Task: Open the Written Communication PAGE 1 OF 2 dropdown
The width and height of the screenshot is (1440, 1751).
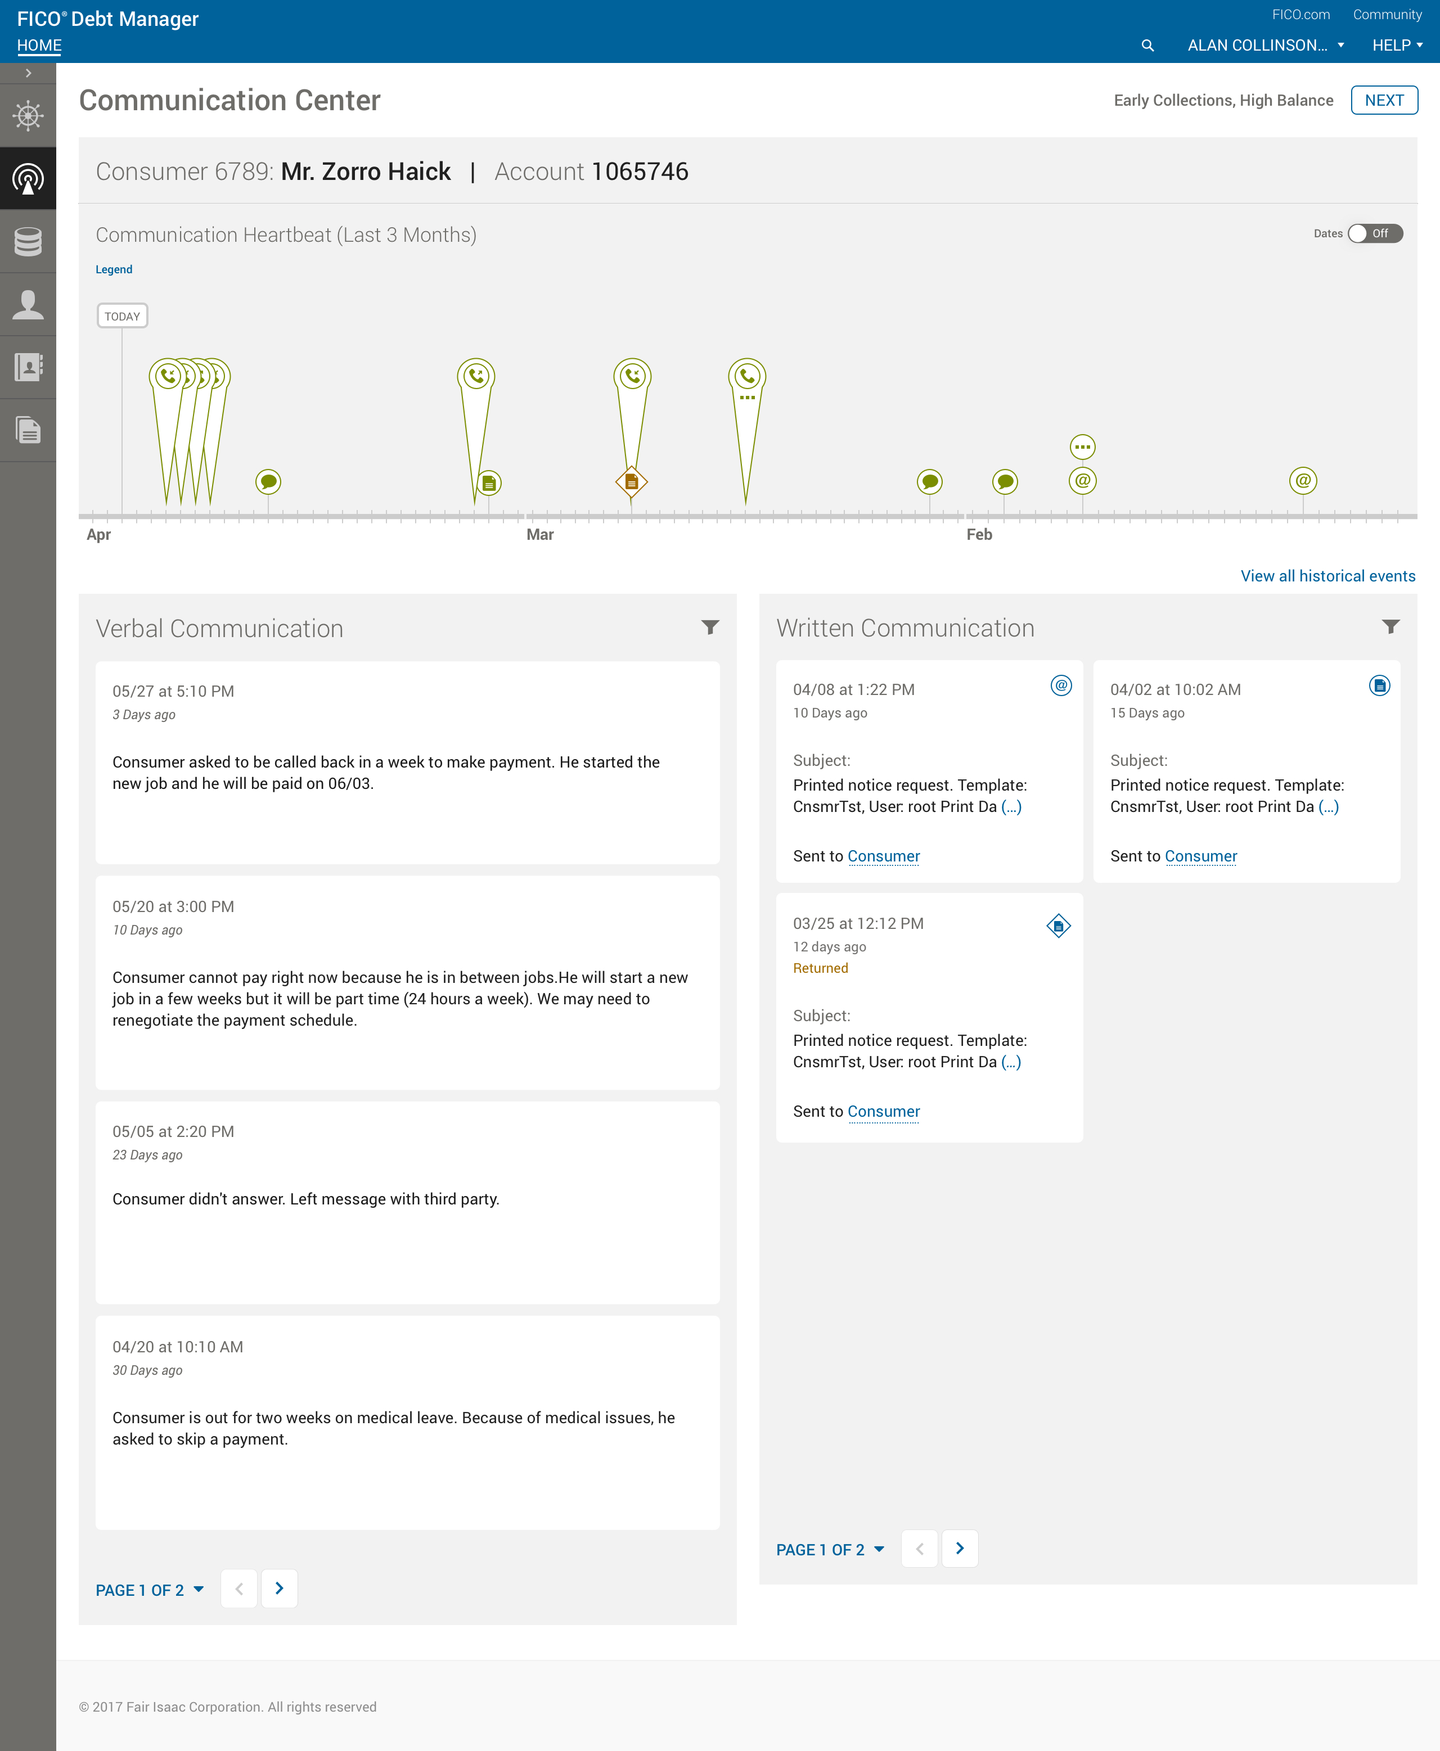Action: (830, 1550)
